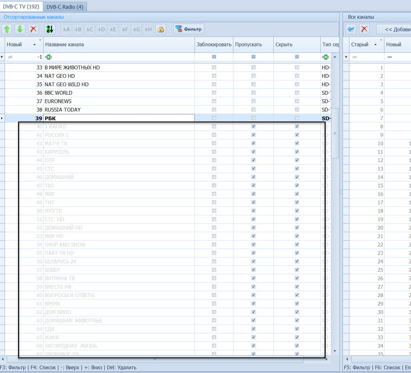Click the green move-down arrow icon
The width and height of the screenshot is (411, 373).
click(20, 29)
